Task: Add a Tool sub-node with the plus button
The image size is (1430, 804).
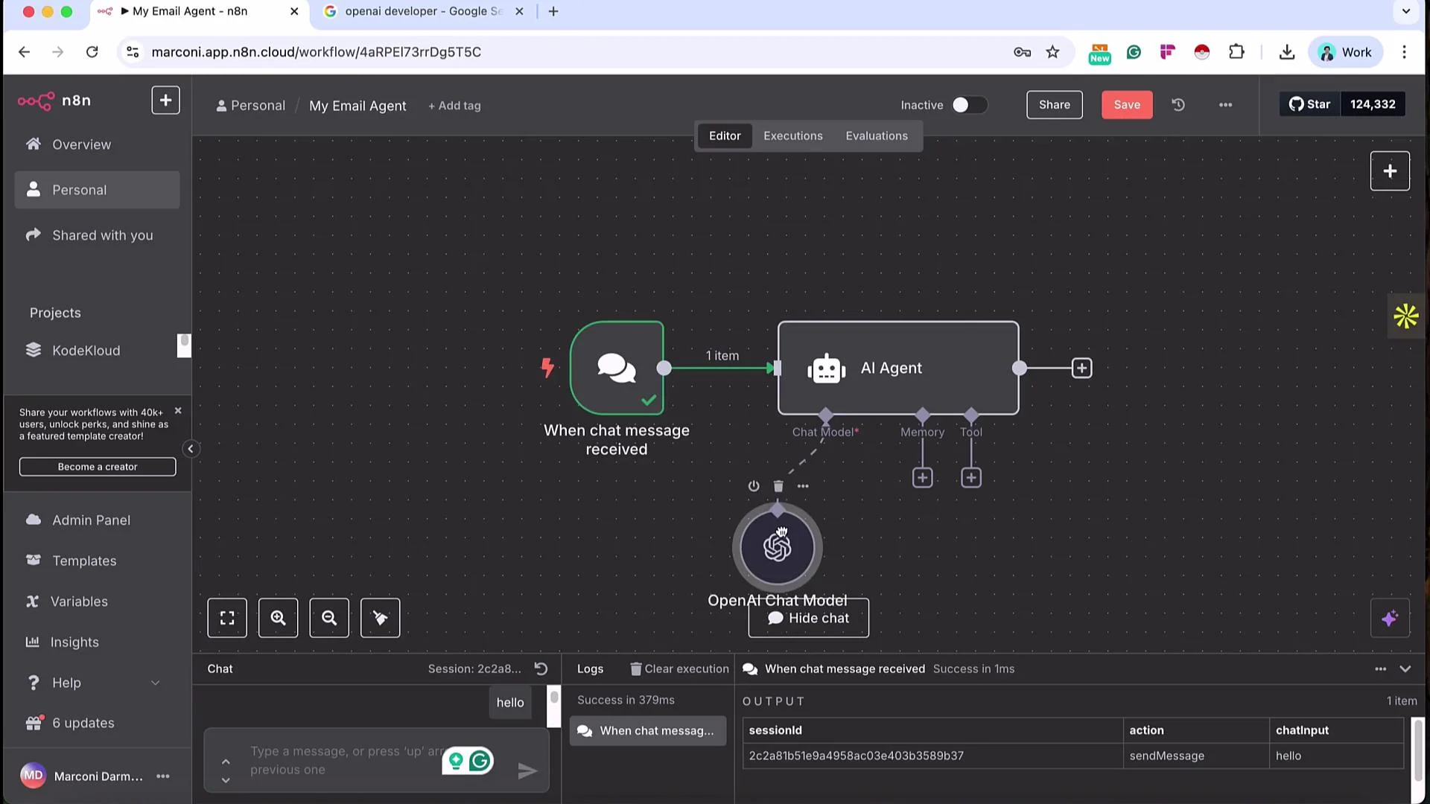Action: pos(970,478)
